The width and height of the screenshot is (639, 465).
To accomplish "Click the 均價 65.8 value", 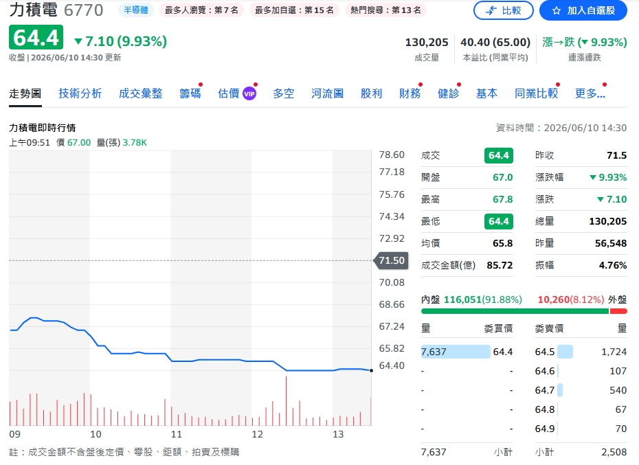I will (x=502, y=243).
